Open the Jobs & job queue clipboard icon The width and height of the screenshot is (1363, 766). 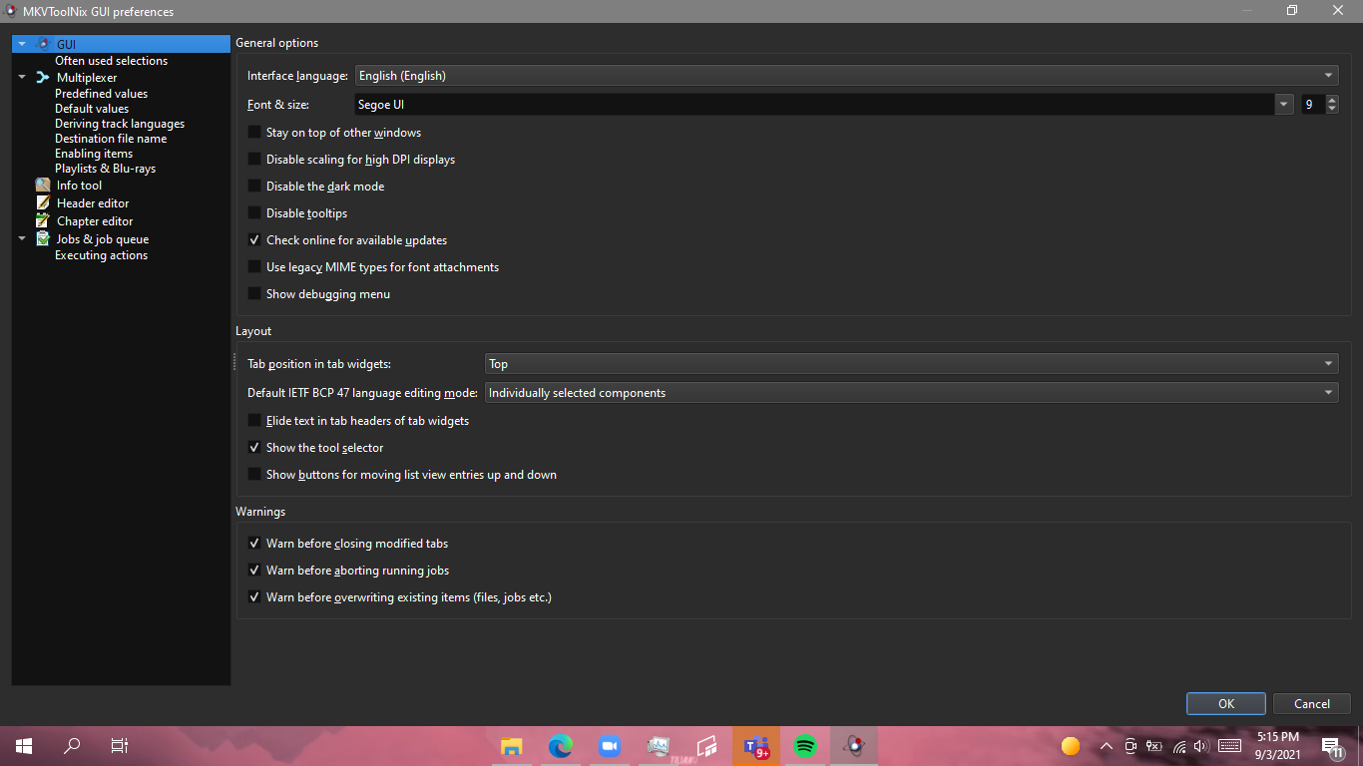(42, 239)
